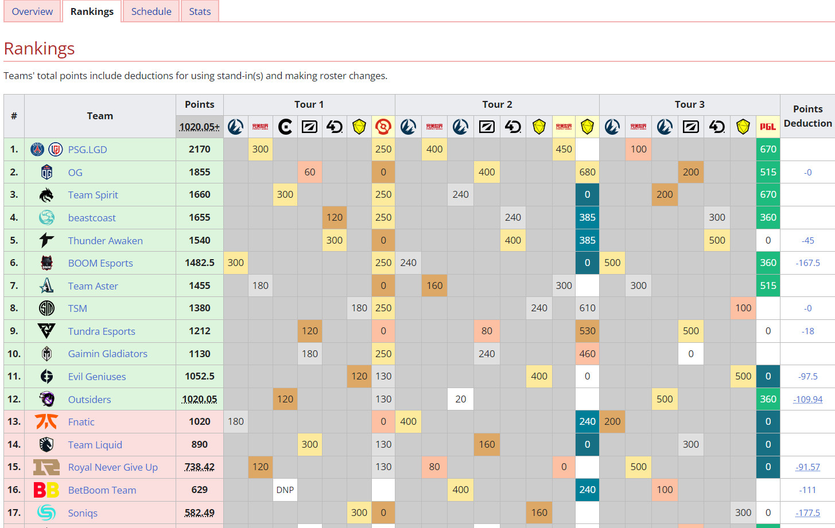
Task: Click the Fnatic orange logo icon
Action: pos(46,421)
